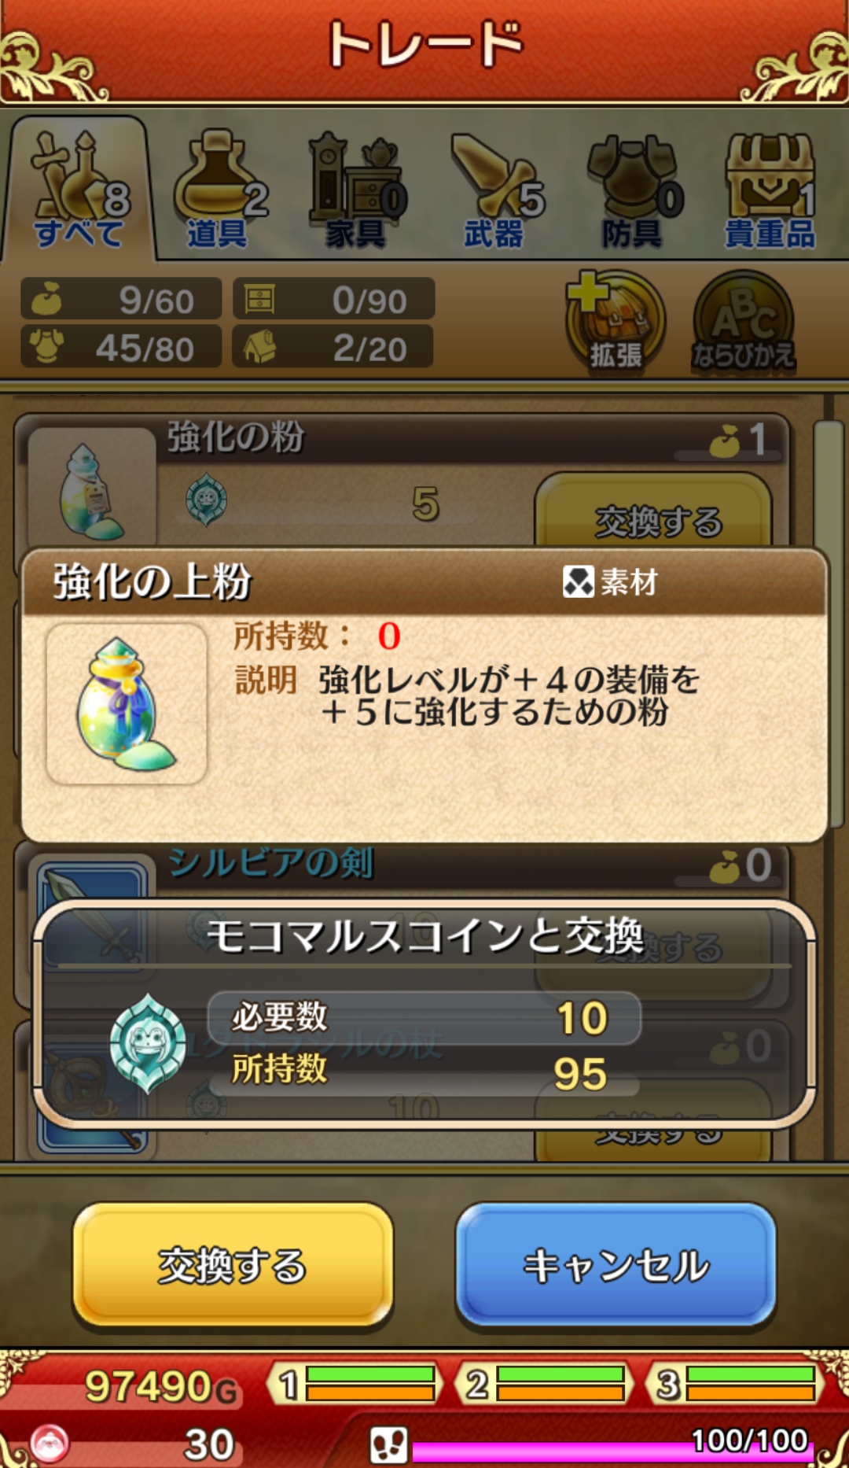The width and height of the screenshot is (849, 1468).
Task: Select the すべて (All) tab
Action: [79, 189]
